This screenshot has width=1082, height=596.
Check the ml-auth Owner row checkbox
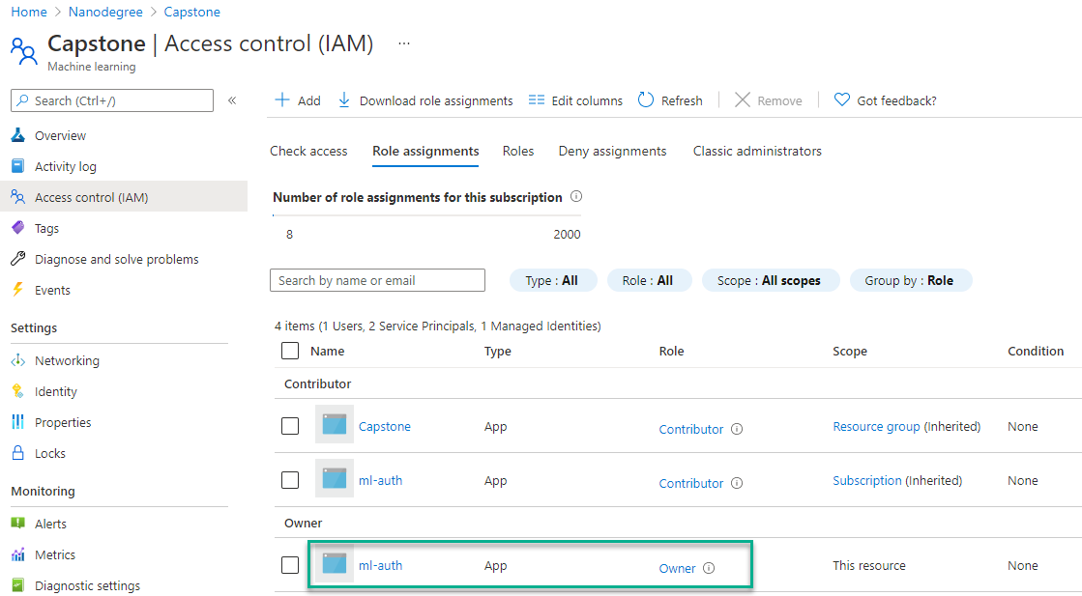point(290,565)
